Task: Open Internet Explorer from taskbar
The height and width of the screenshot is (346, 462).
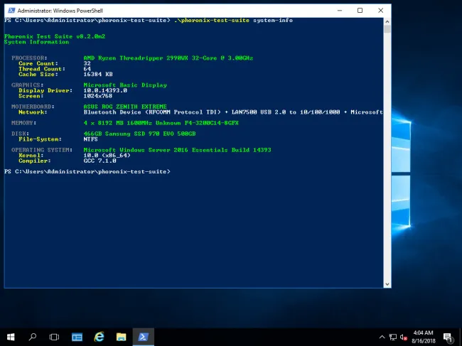Action: (100, 337)
